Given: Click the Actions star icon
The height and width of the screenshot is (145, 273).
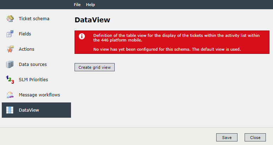Looking at the screenshot, I should 10,49.
